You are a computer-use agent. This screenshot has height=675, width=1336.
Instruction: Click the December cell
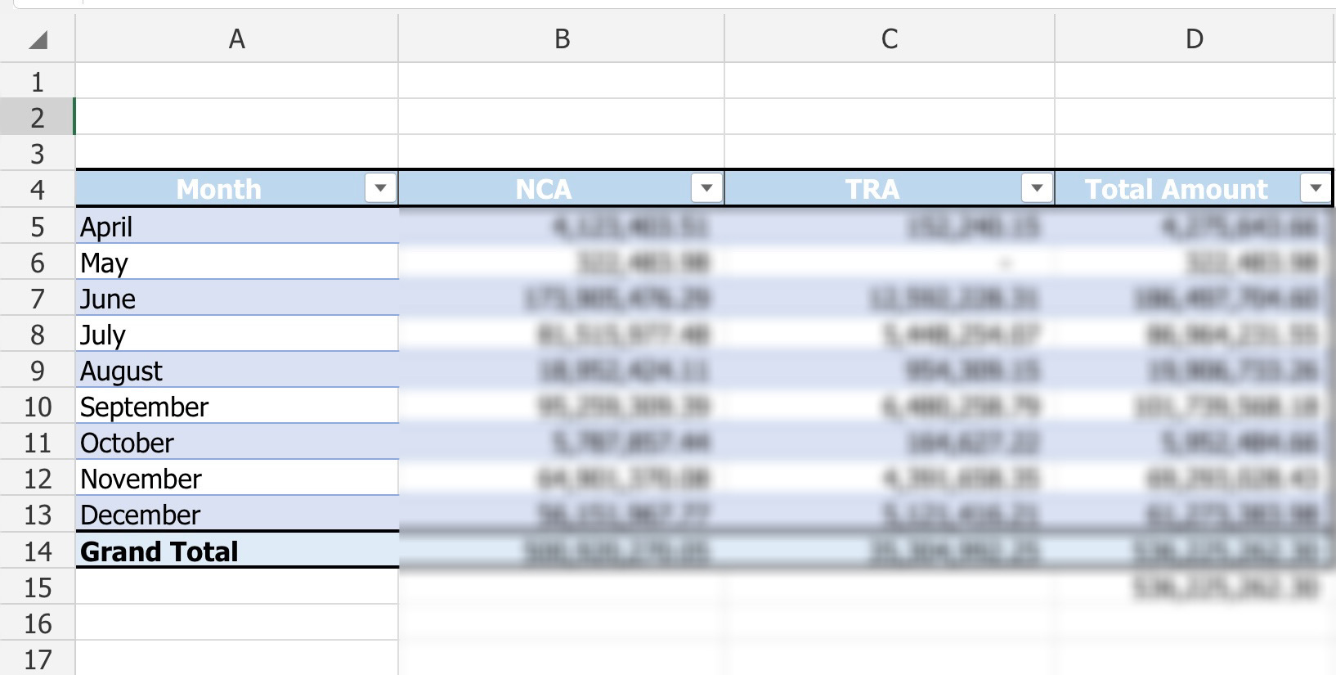pyautogui.click(x=237, y=514)
